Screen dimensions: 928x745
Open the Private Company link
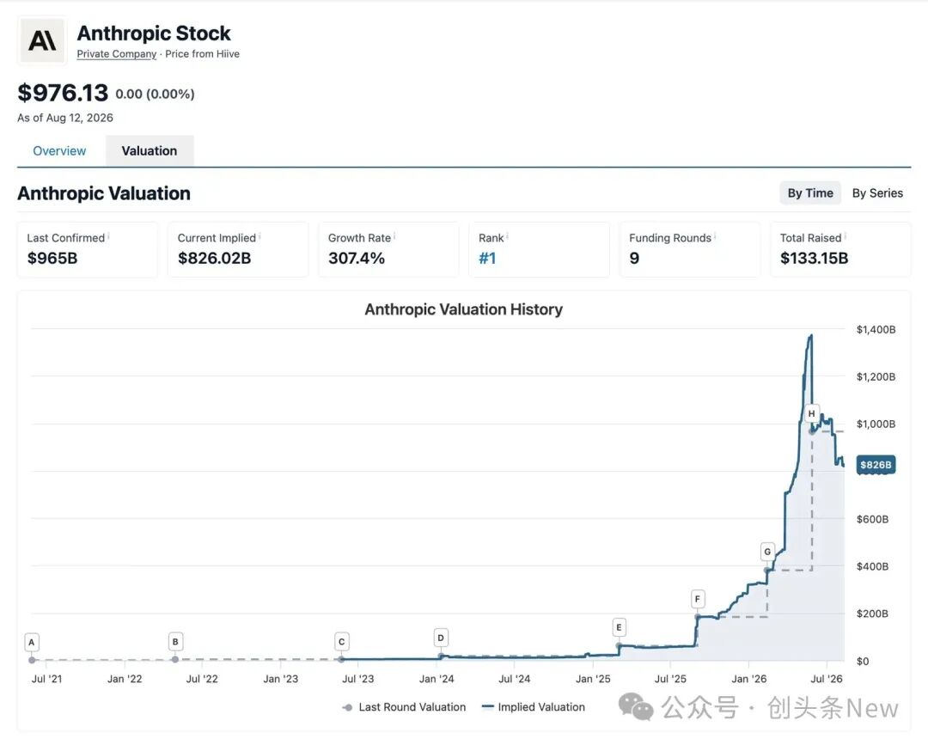[117, 54]
